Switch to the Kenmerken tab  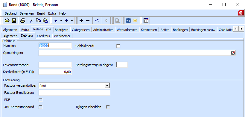pyautogui.click(x=149, y=30)
